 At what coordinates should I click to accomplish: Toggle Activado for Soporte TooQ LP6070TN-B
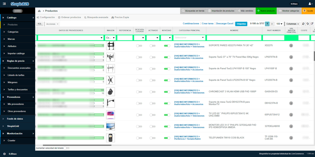(x=153, y=57)
